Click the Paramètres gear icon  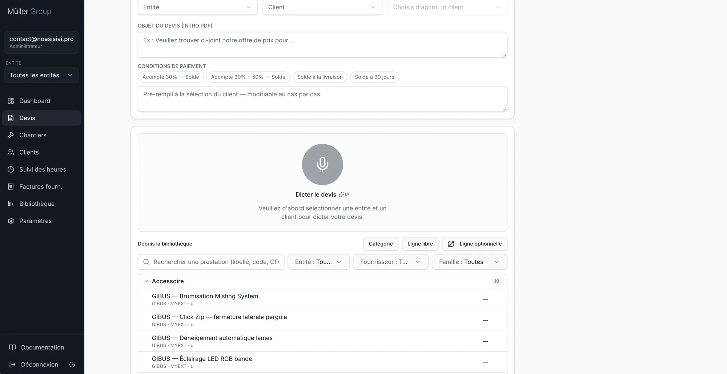click(11, 221)
